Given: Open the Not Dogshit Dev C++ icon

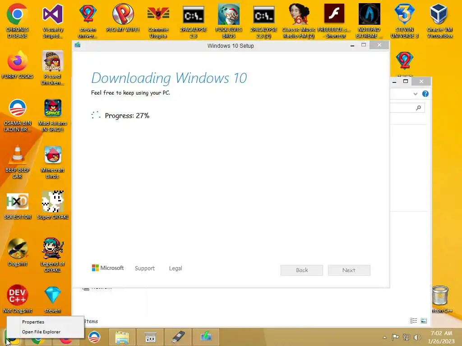Looking at the screenshot, I should click(17, 299).
